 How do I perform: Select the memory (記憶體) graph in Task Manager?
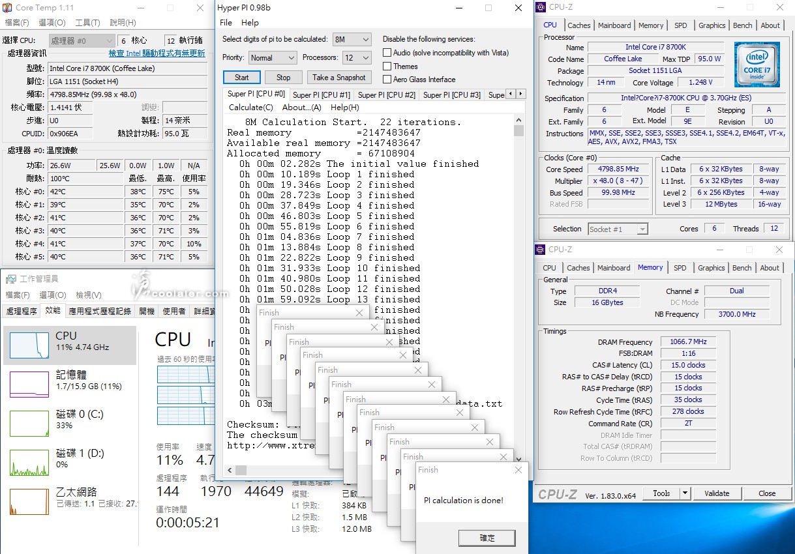coord(29,385)
